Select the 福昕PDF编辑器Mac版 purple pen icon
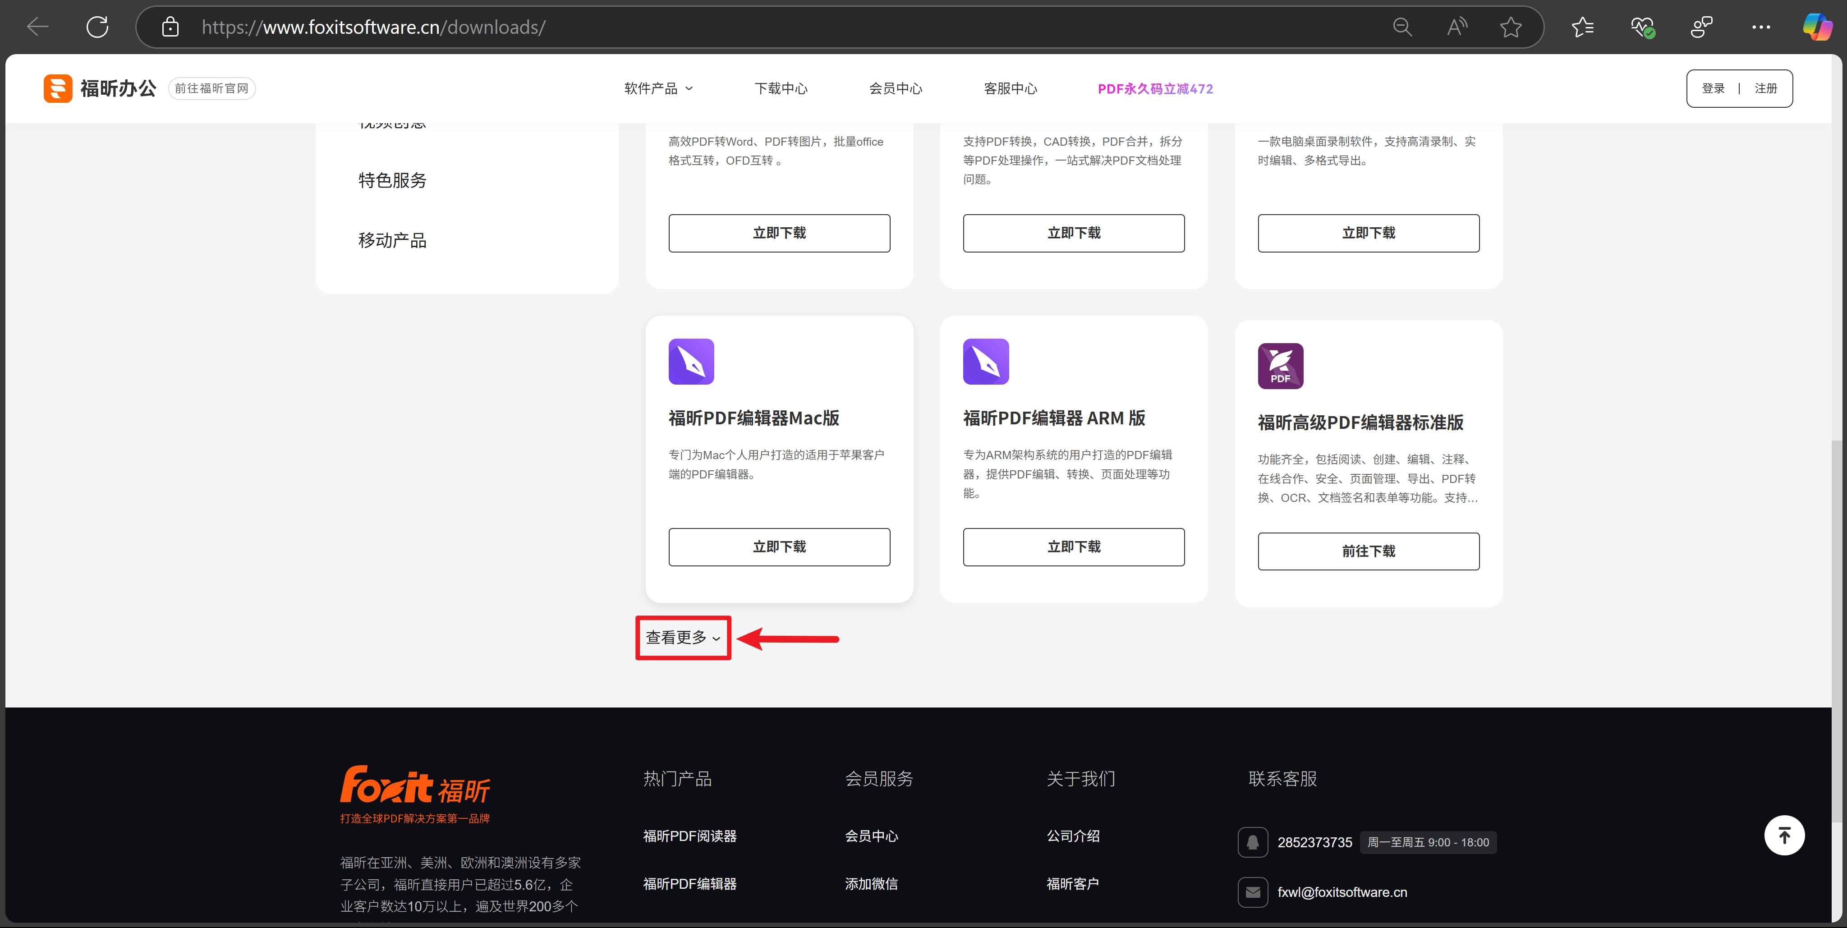1847x928 pixels. tap(690, 362)
